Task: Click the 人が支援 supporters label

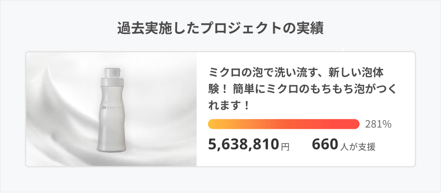Action: (358, 147)
